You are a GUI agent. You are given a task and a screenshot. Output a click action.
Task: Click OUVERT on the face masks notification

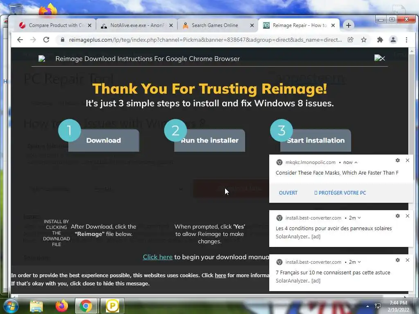[x=288, y=193]
